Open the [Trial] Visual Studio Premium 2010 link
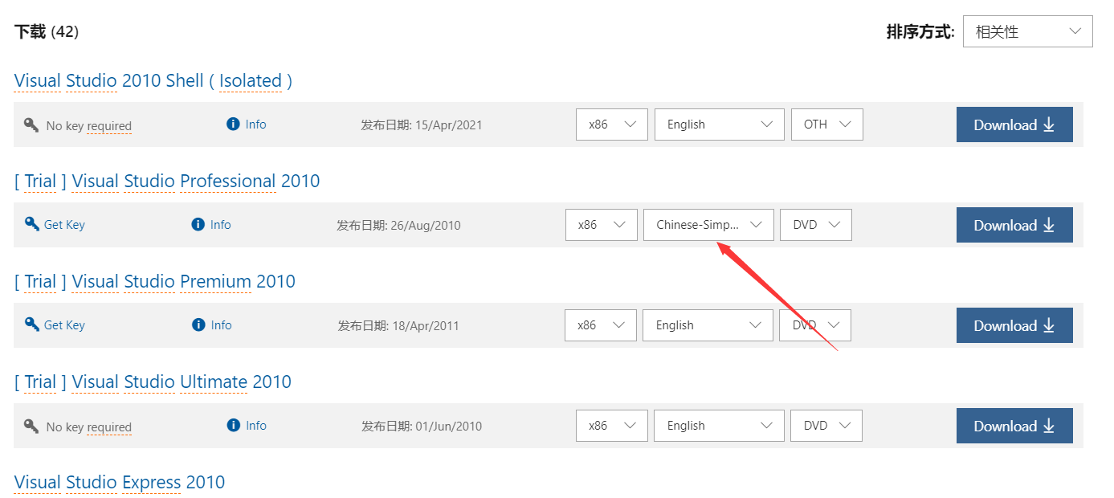This screenshot has height=498, width=1114. click(x=155, y=281)
